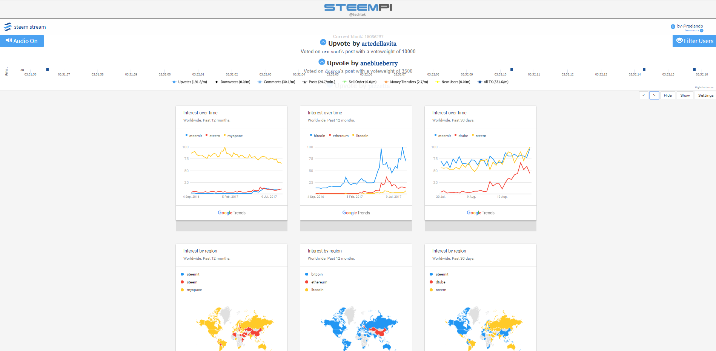The width and height of the screenshot is (716, 351).
Task: Click the chevron icon next to learn more
Action: click(x=702, y=31)
